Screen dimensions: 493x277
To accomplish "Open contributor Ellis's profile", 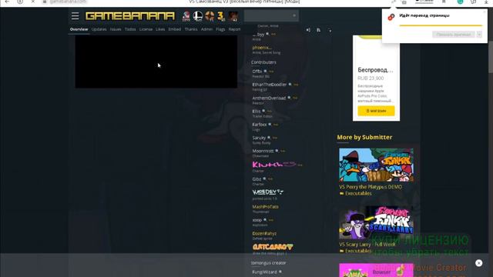I will coord(257,111).
